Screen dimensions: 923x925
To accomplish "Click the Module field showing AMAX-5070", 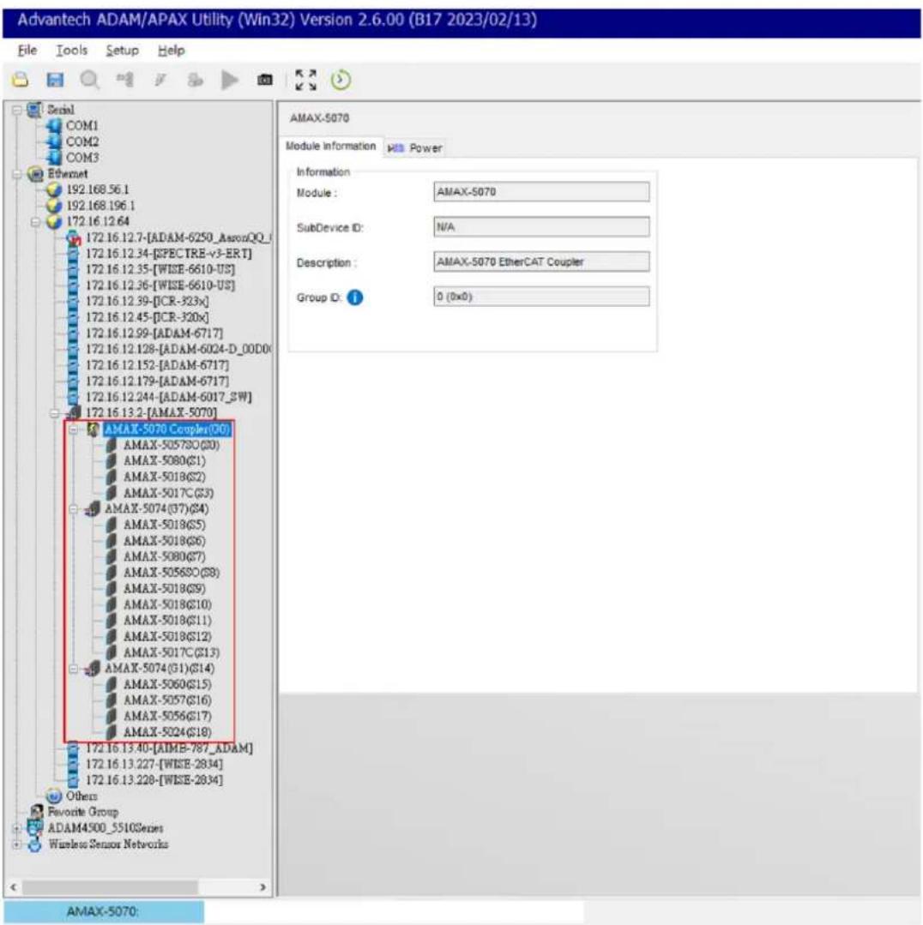I will click(x=541, y=192).
